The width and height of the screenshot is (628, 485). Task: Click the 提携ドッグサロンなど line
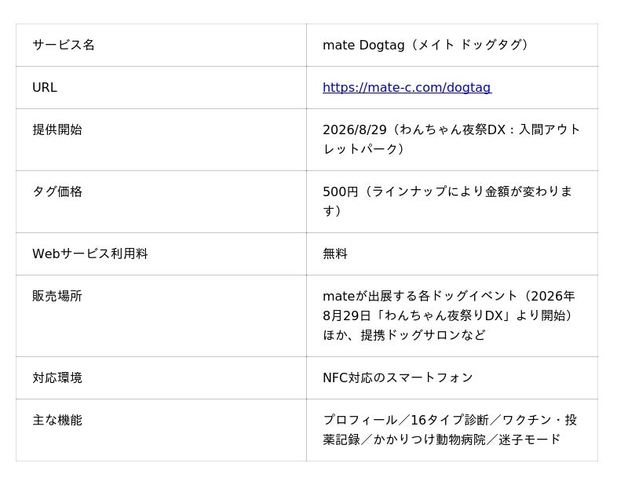[x=423, y=335]
